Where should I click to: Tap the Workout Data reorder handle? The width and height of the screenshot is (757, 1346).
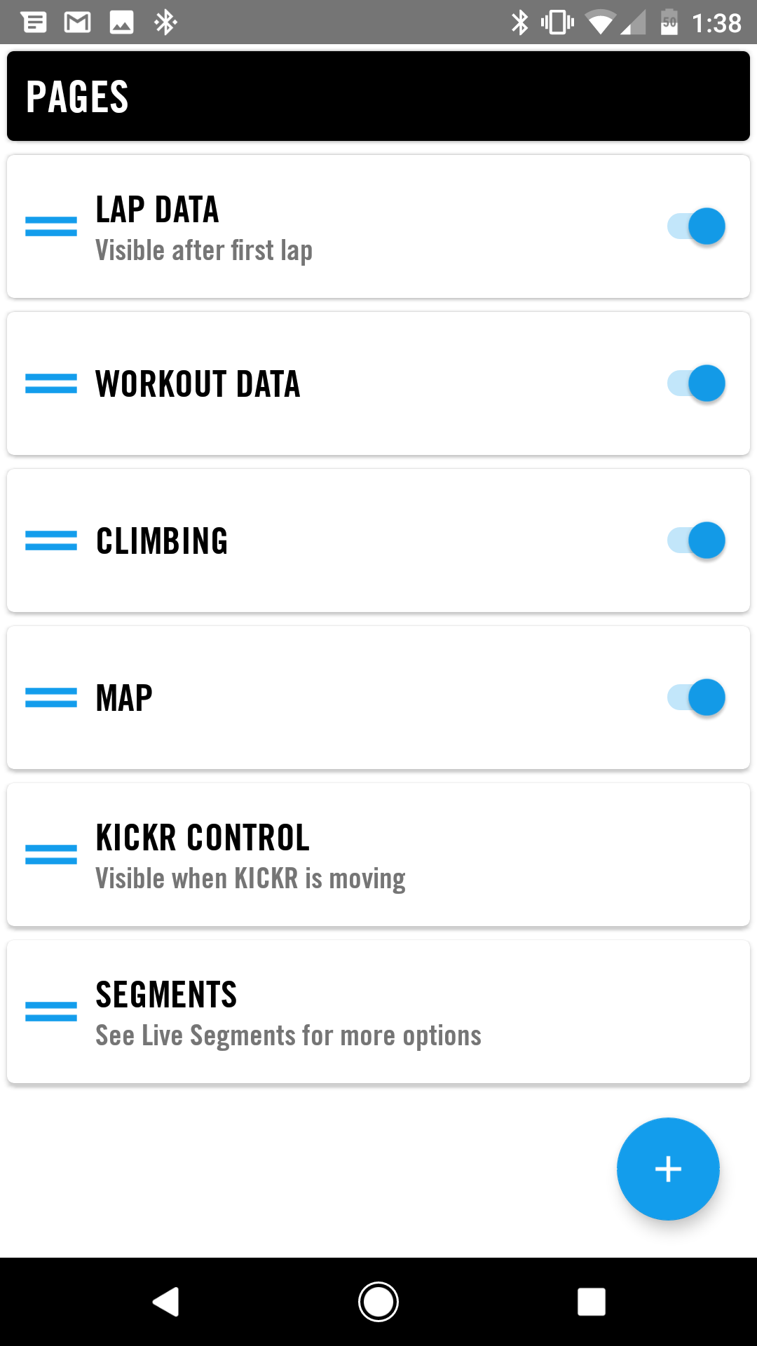click(51, 383)
